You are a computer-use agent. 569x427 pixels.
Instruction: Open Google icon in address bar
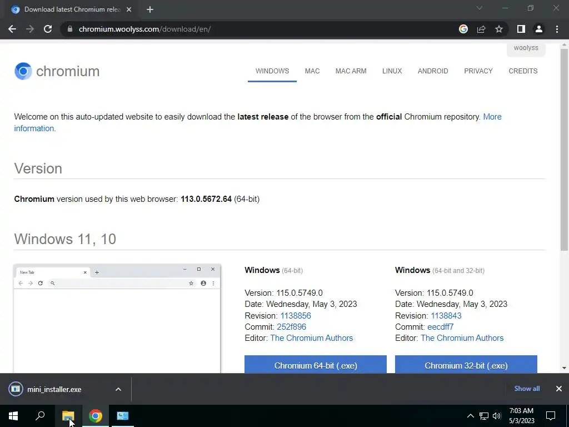463,29
